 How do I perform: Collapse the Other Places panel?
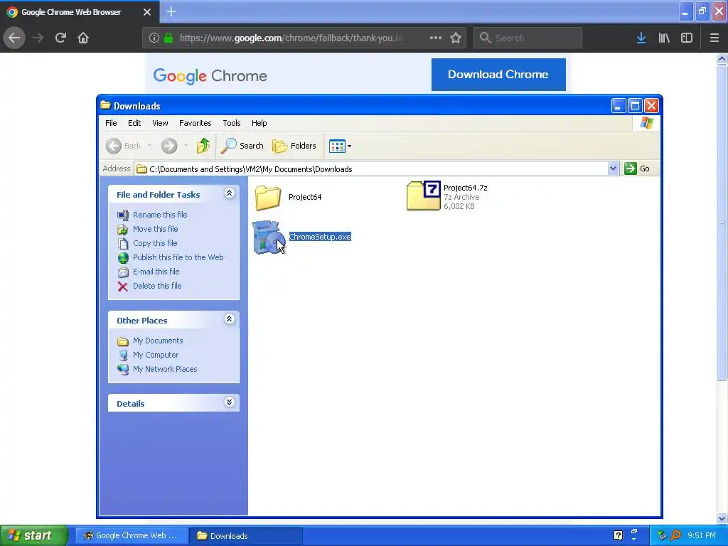230,319
